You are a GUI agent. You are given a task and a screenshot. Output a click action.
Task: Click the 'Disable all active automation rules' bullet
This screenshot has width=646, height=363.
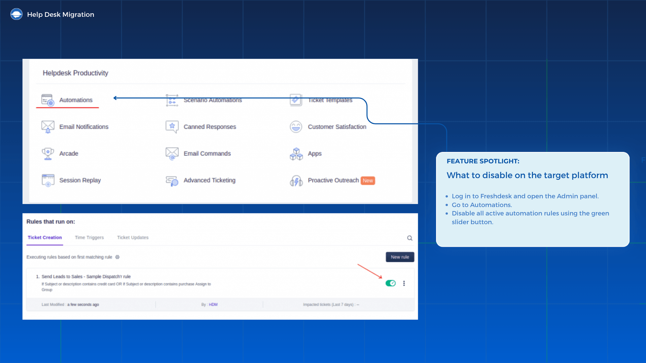point(530,218)
